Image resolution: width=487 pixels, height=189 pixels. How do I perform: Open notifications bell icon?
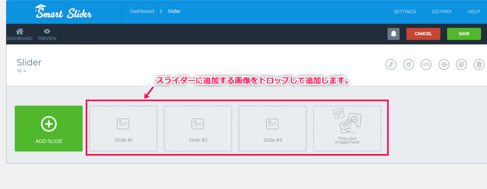(393, 34)
